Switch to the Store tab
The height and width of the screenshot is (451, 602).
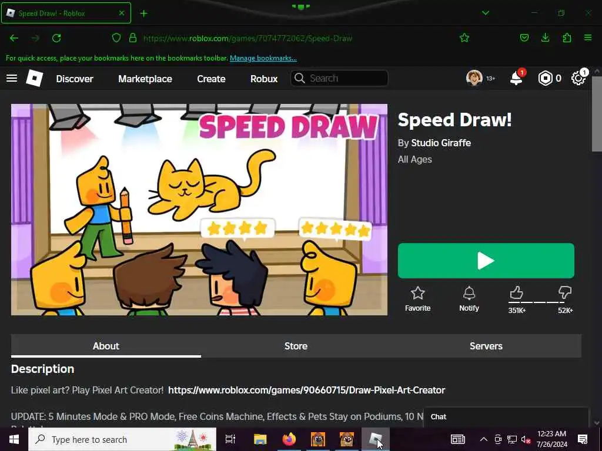pyautogui.click(x=296, y=346)
